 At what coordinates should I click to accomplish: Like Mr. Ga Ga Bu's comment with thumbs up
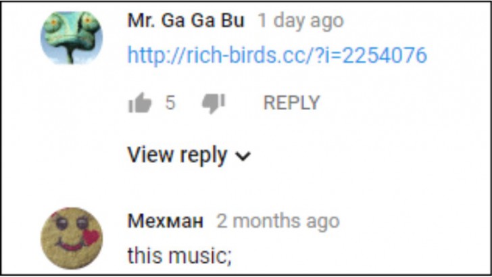(x=140, y=103)
